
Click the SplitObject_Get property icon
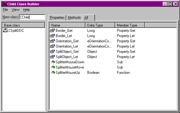point(52,52)
